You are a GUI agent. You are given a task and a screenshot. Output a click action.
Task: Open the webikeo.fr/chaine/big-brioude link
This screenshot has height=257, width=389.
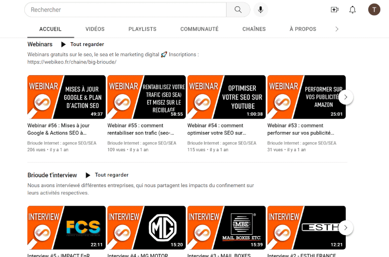(x=71, y=62)
